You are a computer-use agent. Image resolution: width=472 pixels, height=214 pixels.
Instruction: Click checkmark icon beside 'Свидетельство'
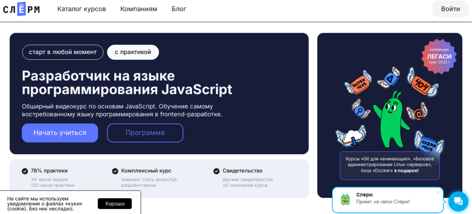[217, 171]
